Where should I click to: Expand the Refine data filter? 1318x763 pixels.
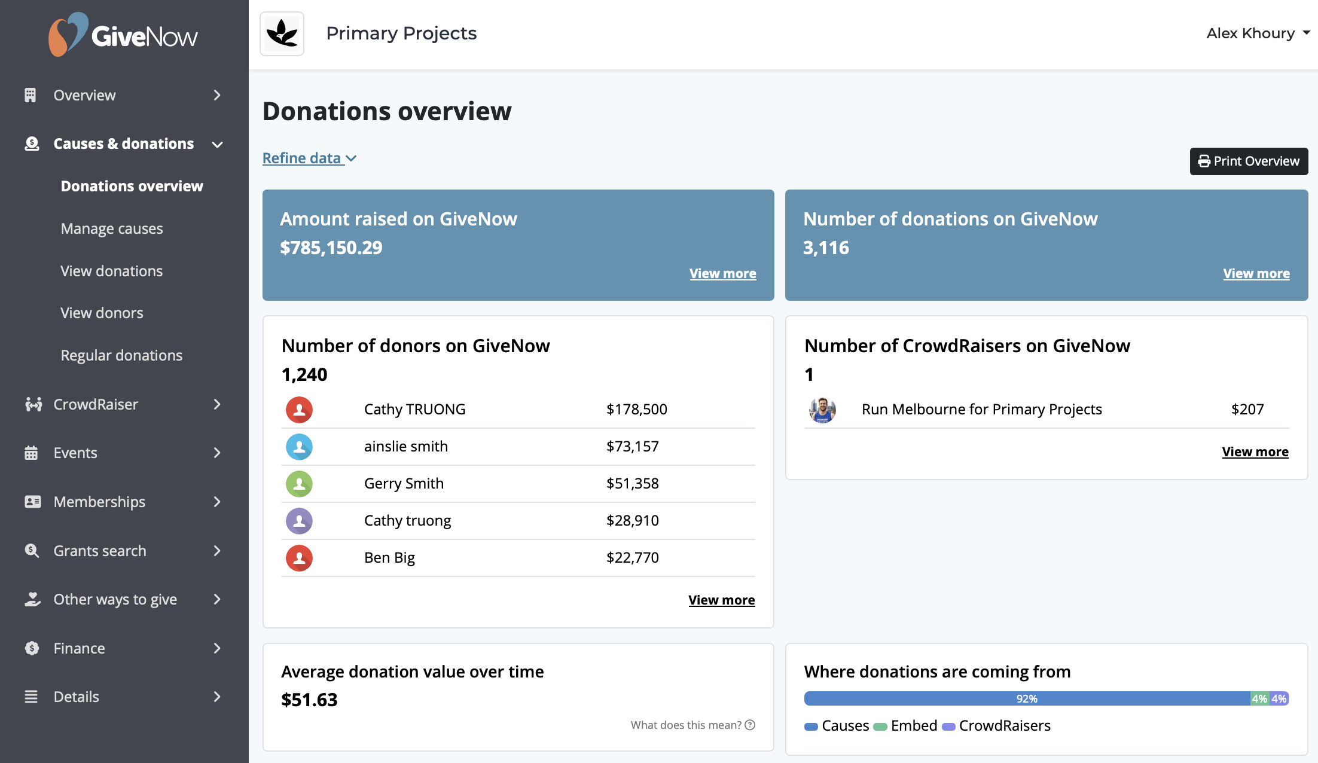tap(309, 158)
